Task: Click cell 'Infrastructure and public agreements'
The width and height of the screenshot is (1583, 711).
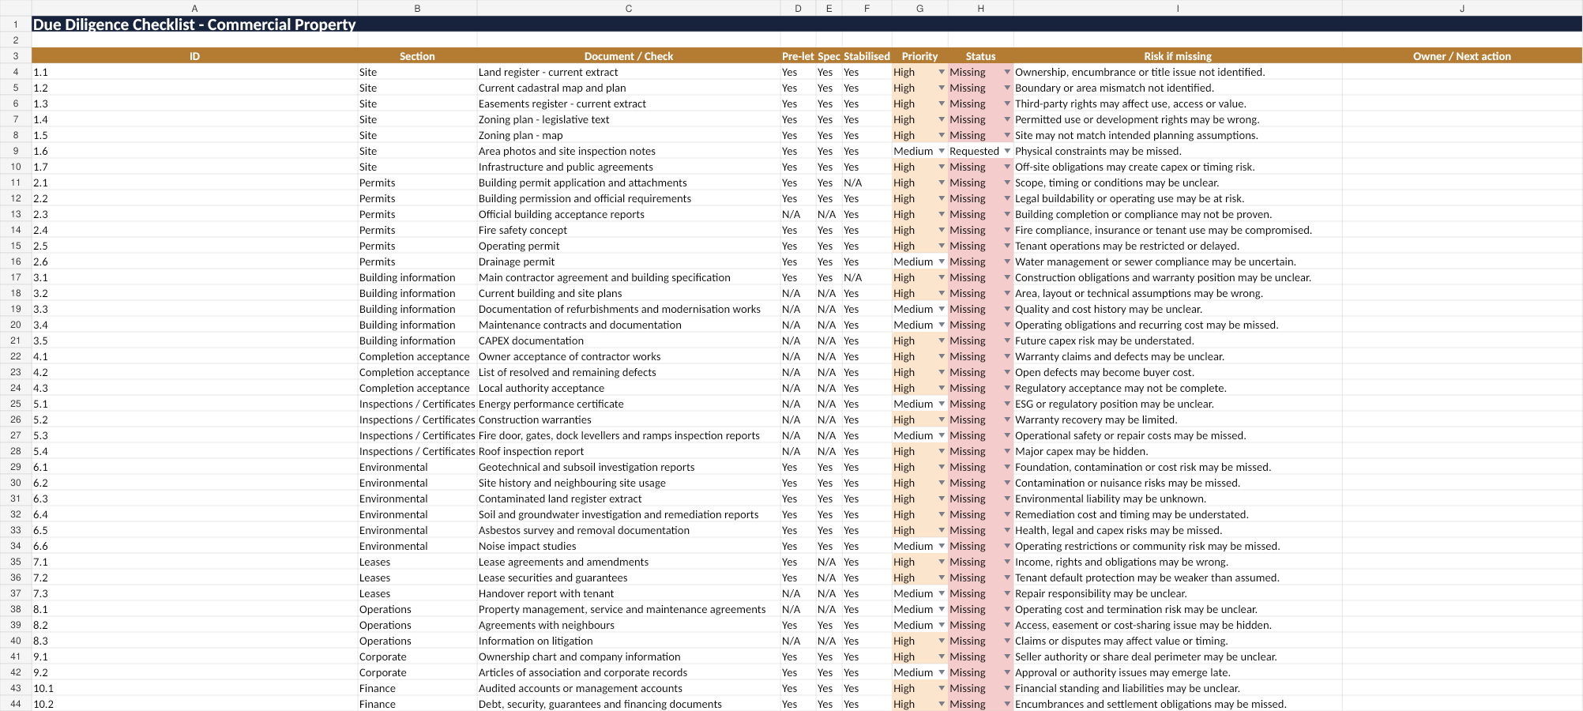Action: point(629,167)
